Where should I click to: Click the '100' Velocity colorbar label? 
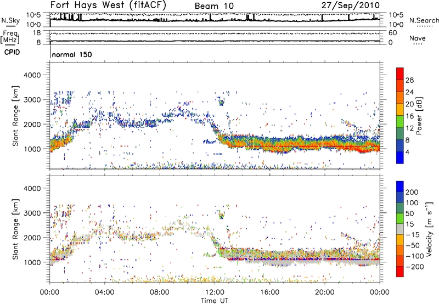412,203
